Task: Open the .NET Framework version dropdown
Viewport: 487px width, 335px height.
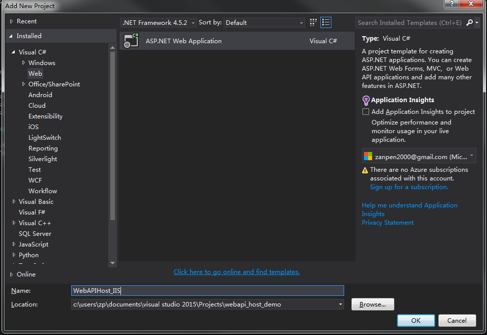Action: (x=159, y=23)
